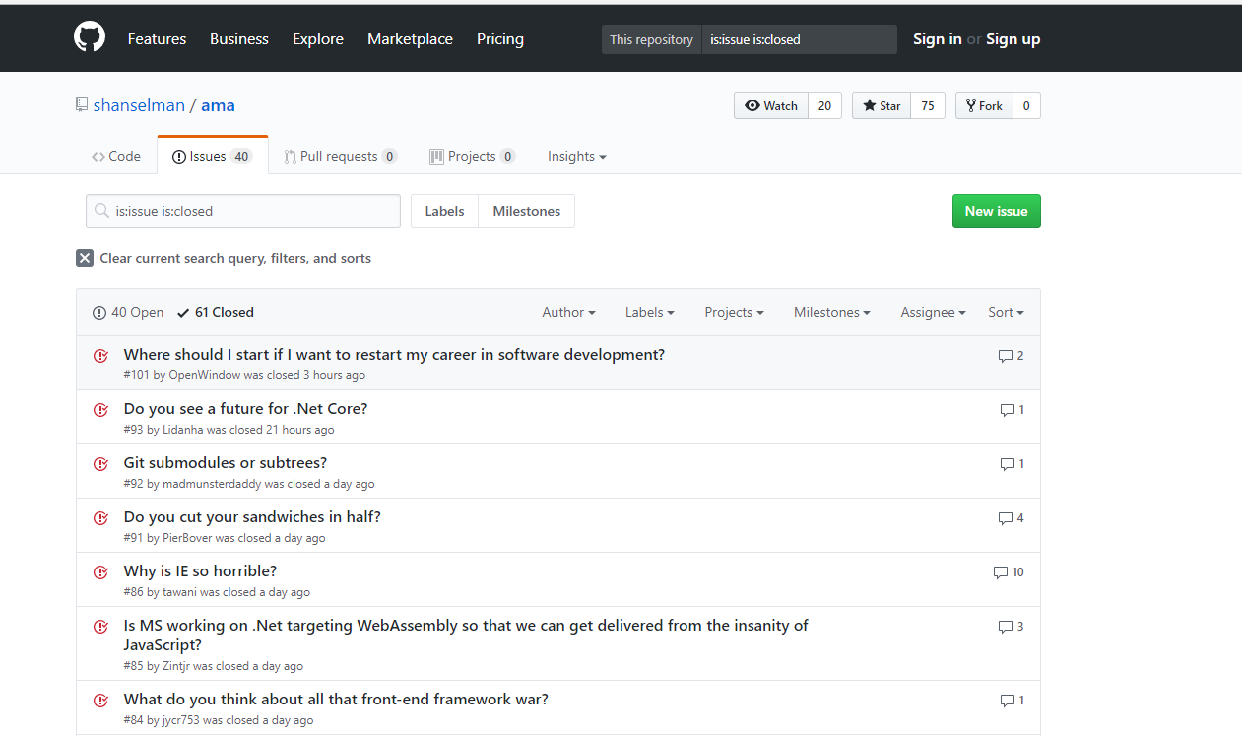Open comments on the software development career issue

click(1011, 356)
